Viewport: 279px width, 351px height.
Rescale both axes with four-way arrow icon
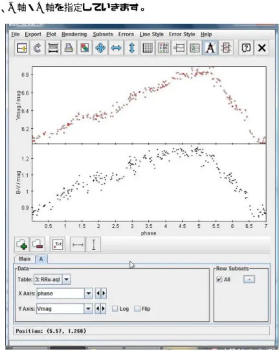(100, 48)
